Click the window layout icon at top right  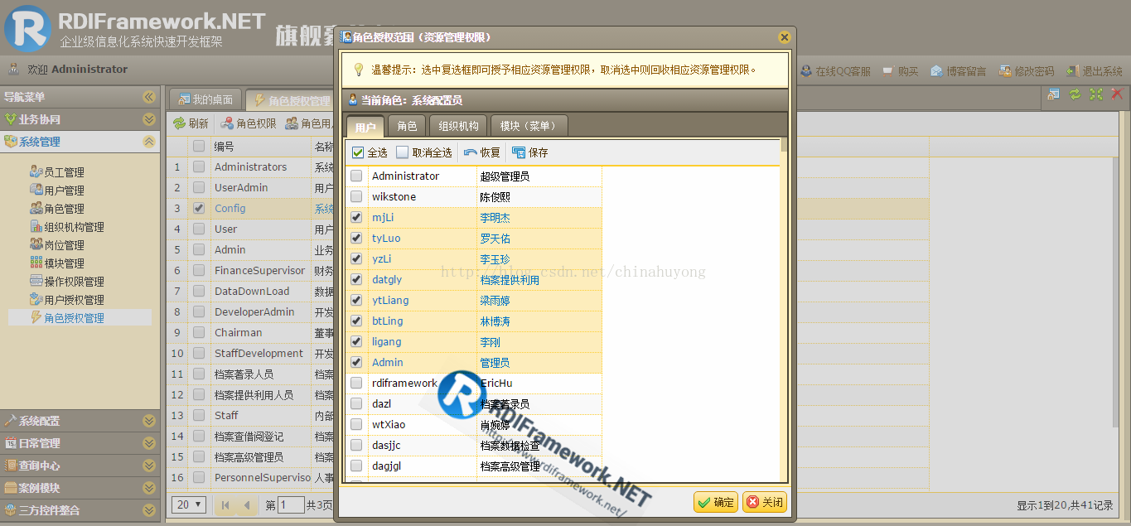point(1053,94)
